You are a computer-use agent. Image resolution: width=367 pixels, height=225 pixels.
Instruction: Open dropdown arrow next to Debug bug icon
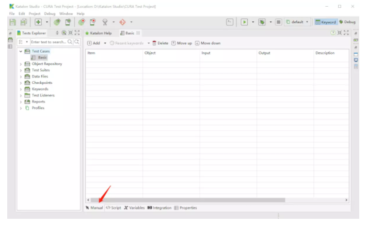[x=270, y=22]
